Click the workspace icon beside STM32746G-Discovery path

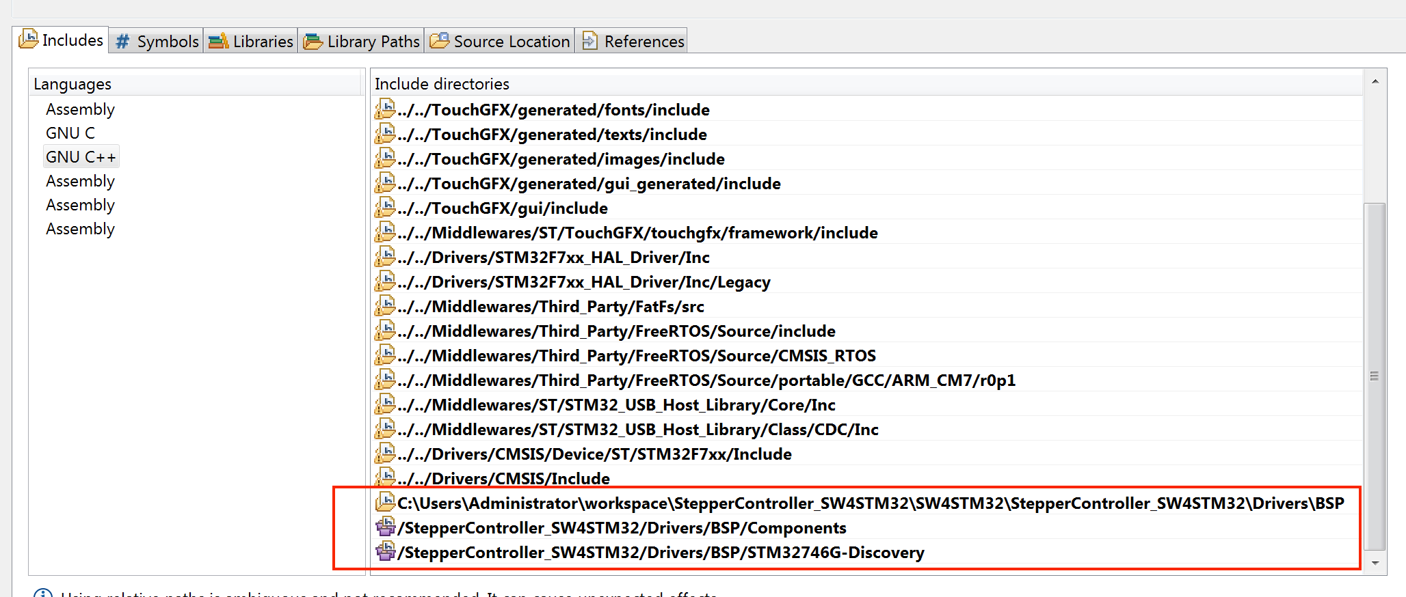click(x=386, y=552)
